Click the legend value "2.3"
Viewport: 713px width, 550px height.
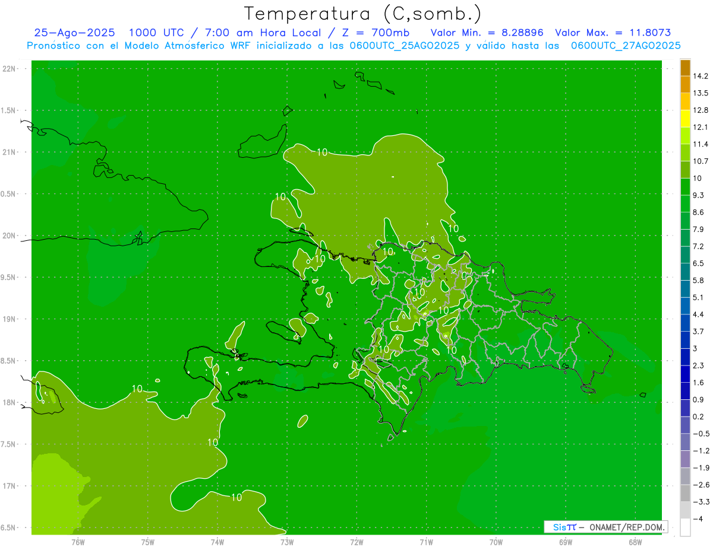[699, 365]
